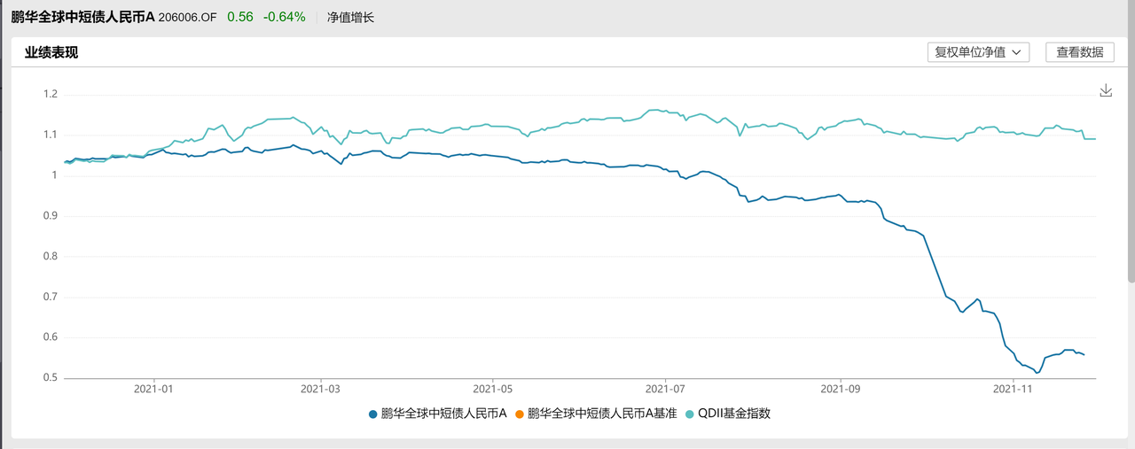Click the teal QDII基金指数 legend dot
The image size is (1135, 449).
(x=690, y=414)
